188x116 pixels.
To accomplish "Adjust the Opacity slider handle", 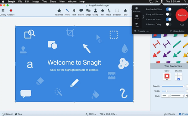I will [x=184, y=86].
